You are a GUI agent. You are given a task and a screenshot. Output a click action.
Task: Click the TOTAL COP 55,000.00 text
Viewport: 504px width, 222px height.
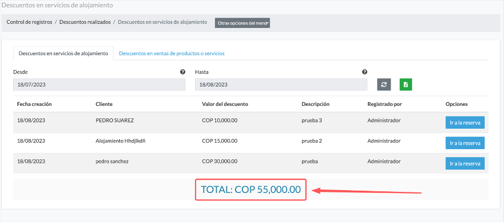[251, 190]
